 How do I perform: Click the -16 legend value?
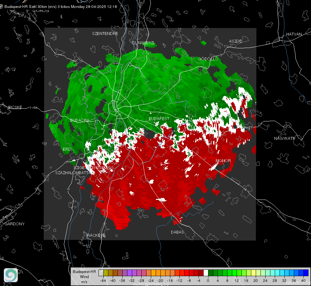click(x=170, y=281)
